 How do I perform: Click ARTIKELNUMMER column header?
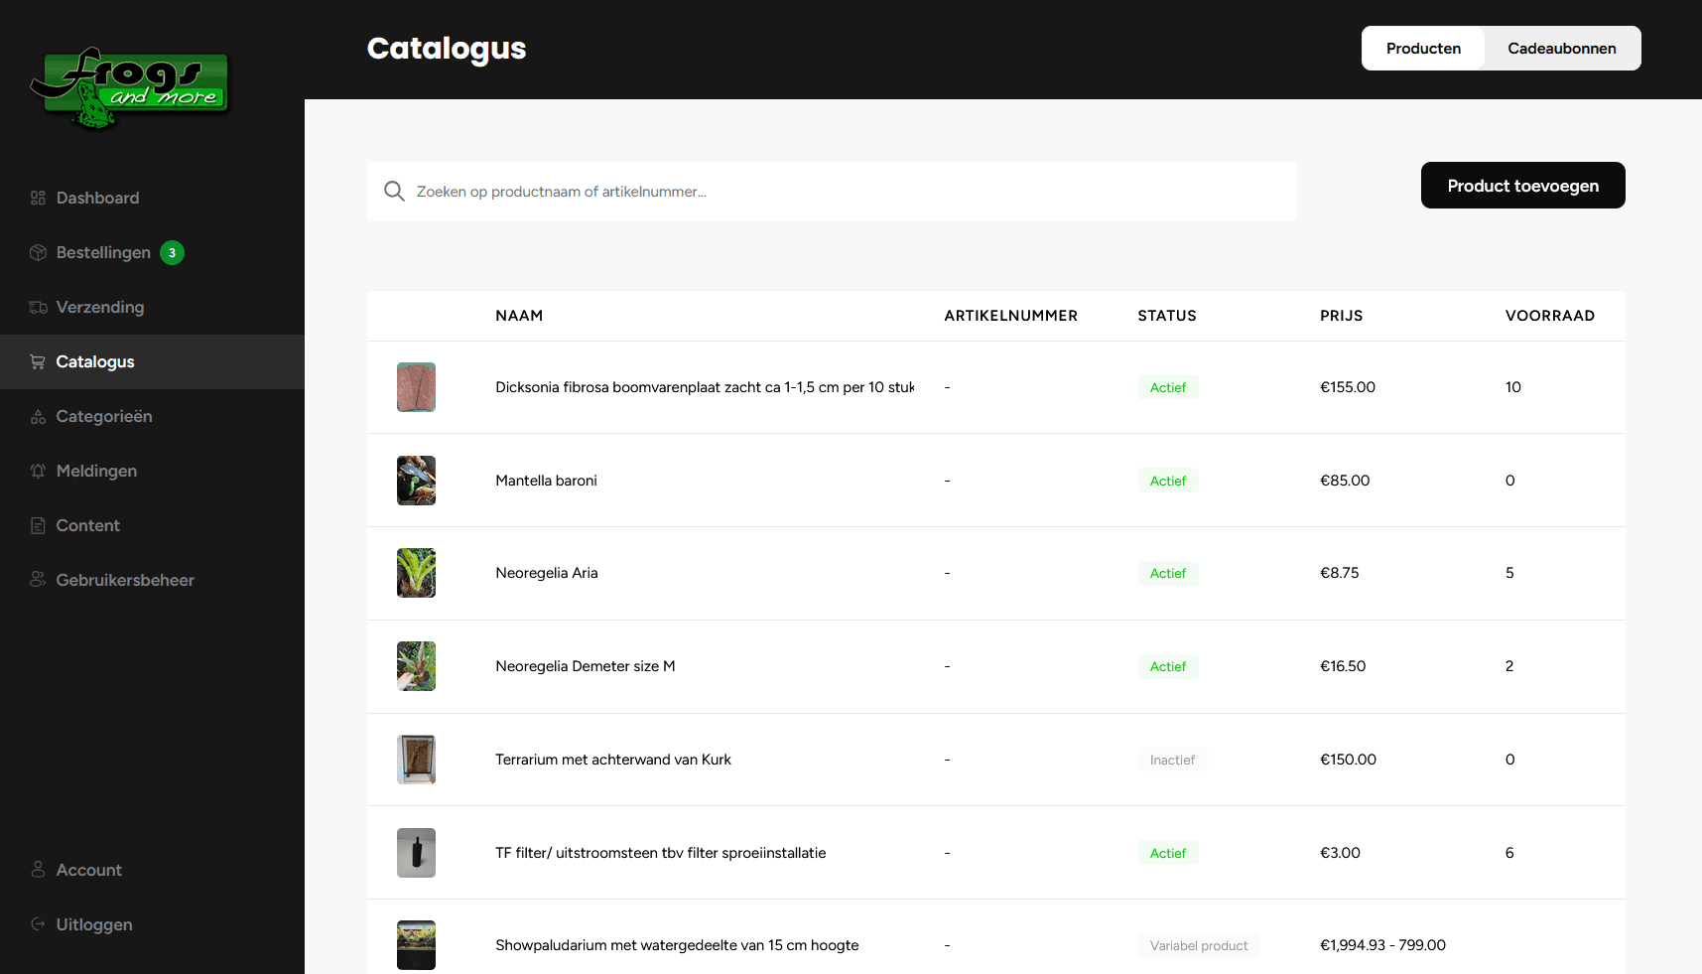(1010, 316)
